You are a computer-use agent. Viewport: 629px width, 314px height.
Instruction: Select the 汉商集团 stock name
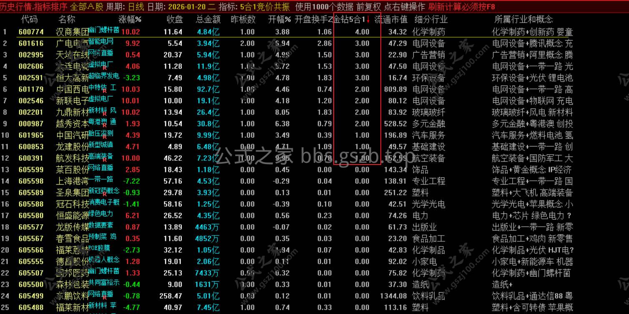[x=73, y=32]
